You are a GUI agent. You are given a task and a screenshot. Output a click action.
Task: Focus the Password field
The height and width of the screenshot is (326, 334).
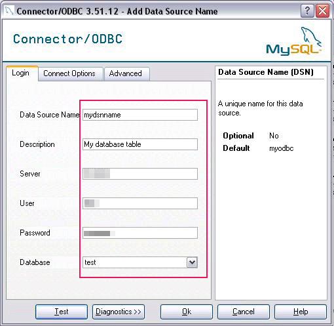coord(140,233)
